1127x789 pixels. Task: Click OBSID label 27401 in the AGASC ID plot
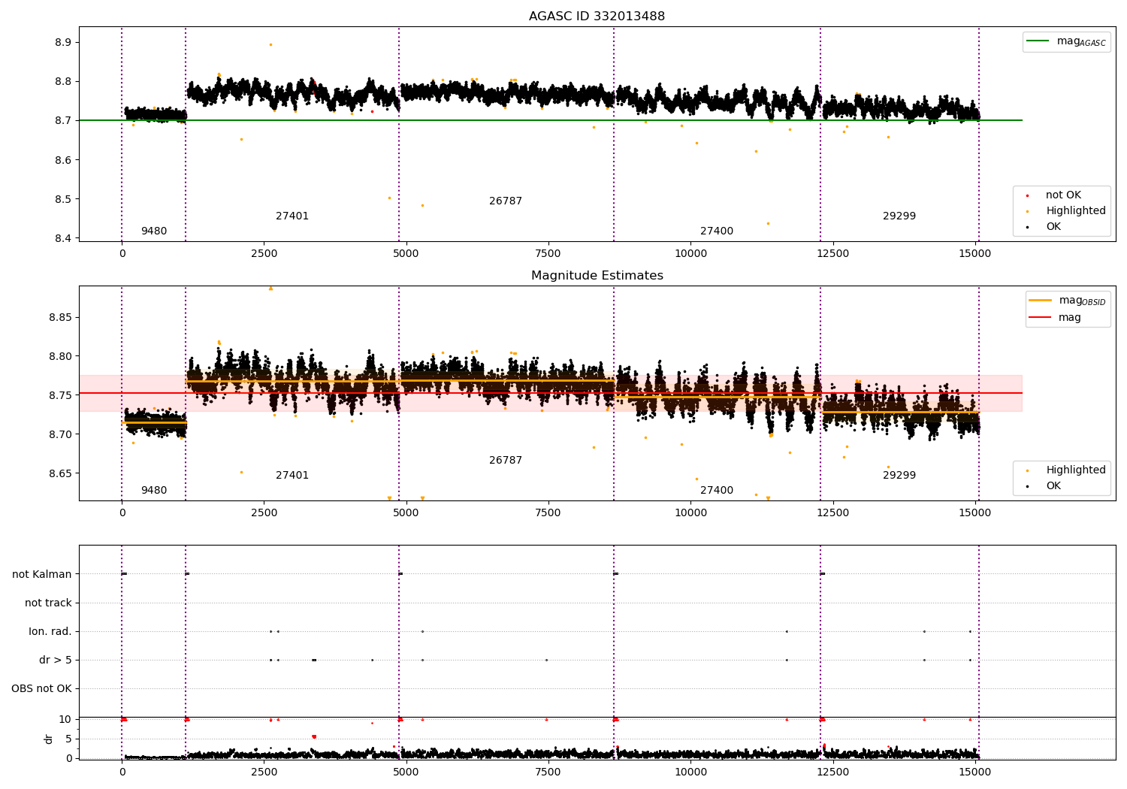pyautogui.click(x=292, y=216)
